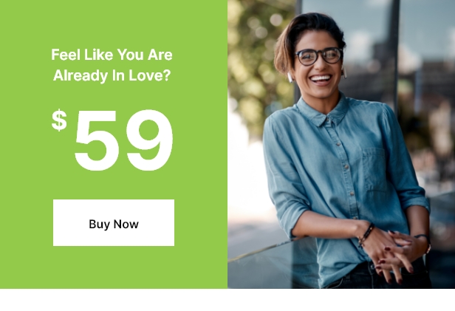Click the beaded bracelet on her wrist

(x=366, y=234)
